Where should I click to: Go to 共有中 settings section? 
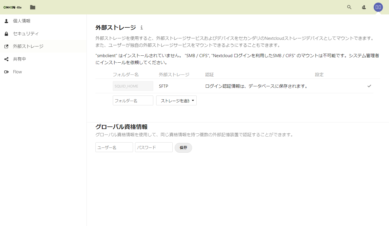click(x=19, y=59)
